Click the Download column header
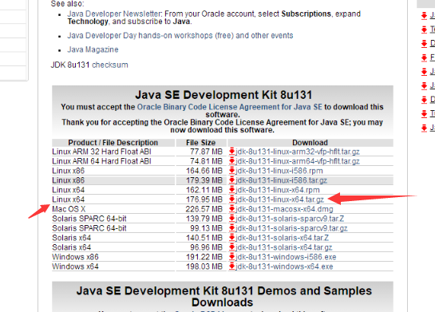The width and height of the screenshot is (435, 312). [310, 143]
